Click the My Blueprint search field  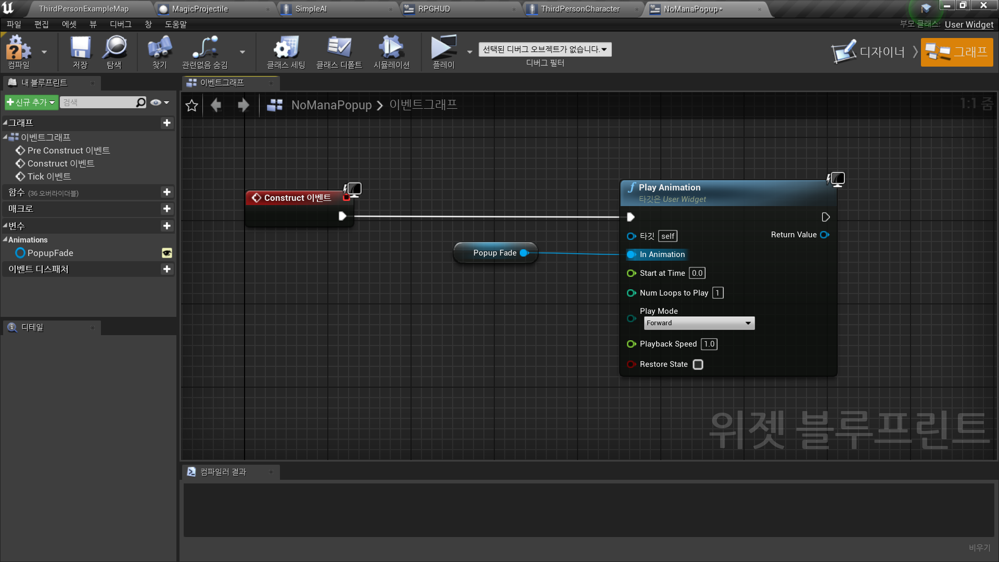pyautogui.click(x=99, y=103)
